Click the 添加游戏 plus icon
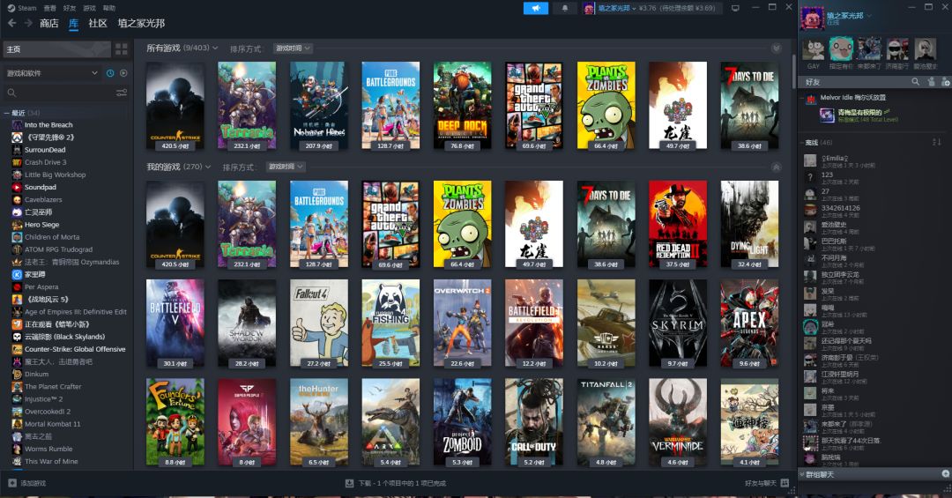Viewport: 952px width, 498px height. [12, 483]
